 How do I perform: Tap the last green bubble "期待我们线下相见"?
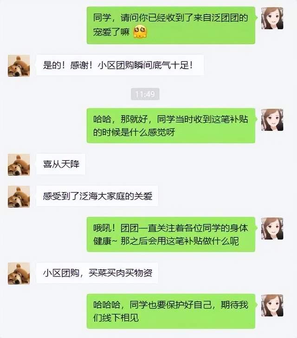tap(171, 311)
